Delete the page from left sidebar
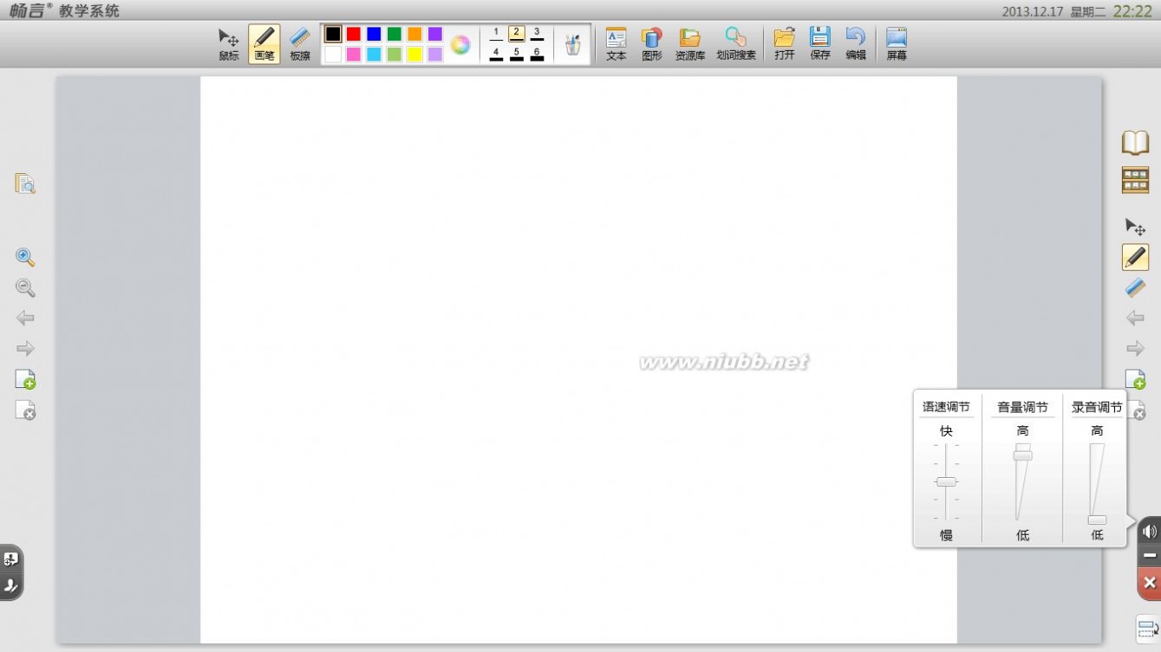This screenshot has height=652, width=1161. coord(25,410)
